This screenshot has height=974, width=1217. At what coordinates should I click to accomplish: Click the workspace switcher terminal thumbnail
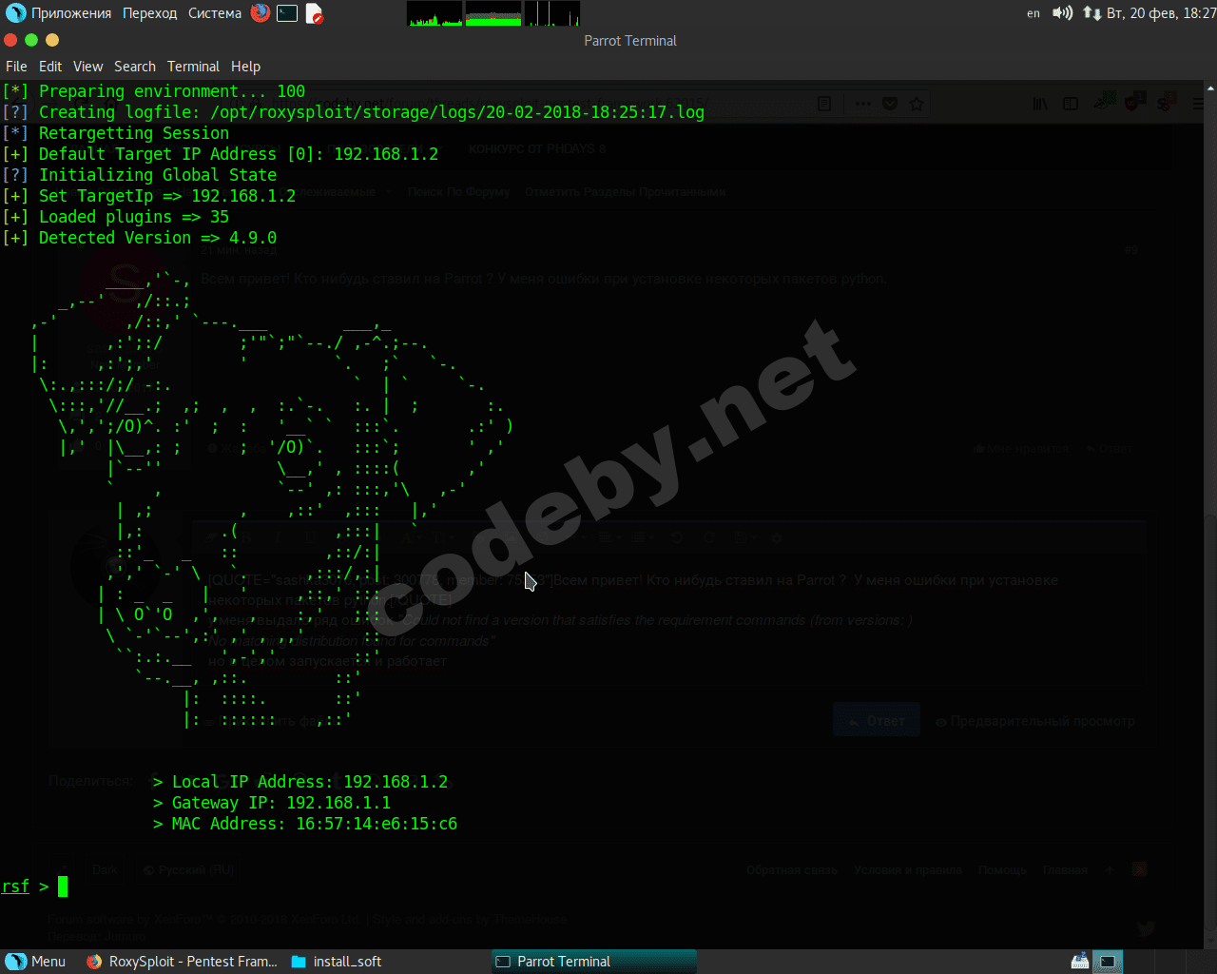(x=1107, y=962)
